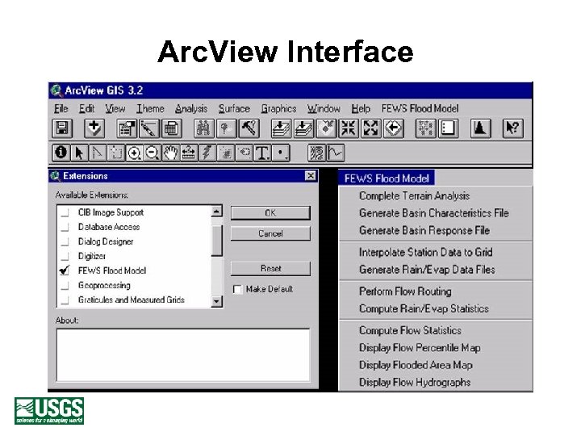
Task: Open the File menu
Action: click(61, 109)
